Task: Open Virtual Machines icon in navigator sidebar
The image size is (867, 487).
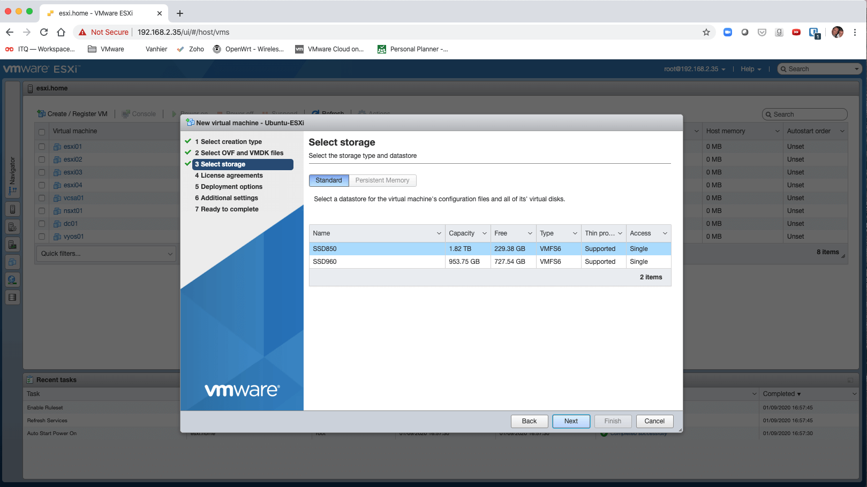Action: 12,262
